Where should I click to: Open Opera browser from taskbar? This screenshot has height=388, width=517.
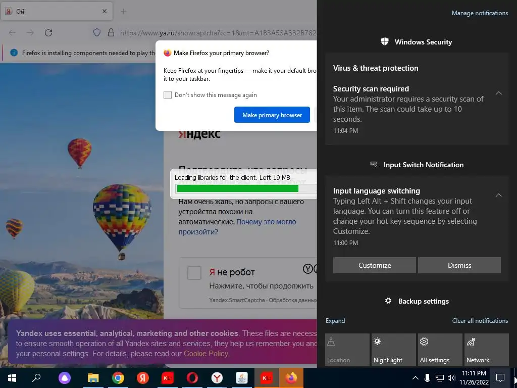coord(192,378)
